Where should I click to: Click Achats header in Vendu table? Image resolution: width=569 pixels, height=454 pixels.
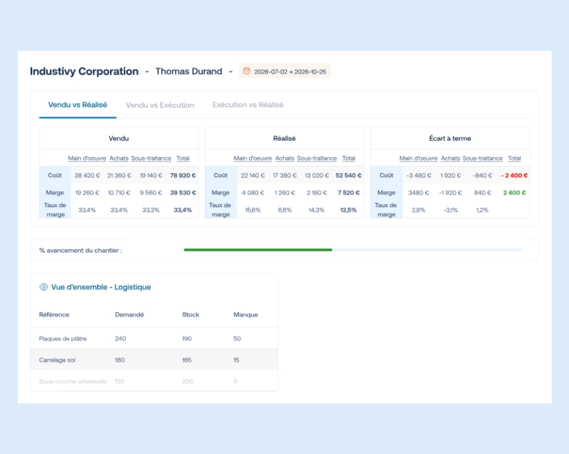tap(119, 158)
